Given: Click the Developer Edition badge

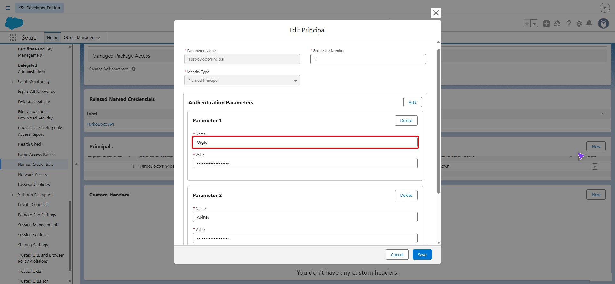Looking at the screenshot, I should point(39,8).
